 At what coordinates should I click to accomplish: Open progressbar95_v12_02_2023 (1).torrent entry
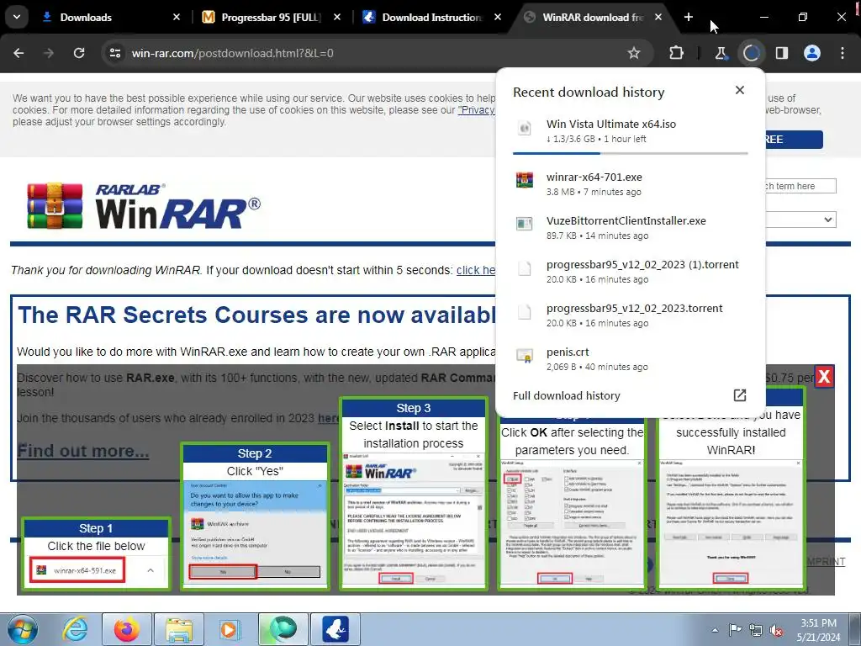(x=631, y=272)
